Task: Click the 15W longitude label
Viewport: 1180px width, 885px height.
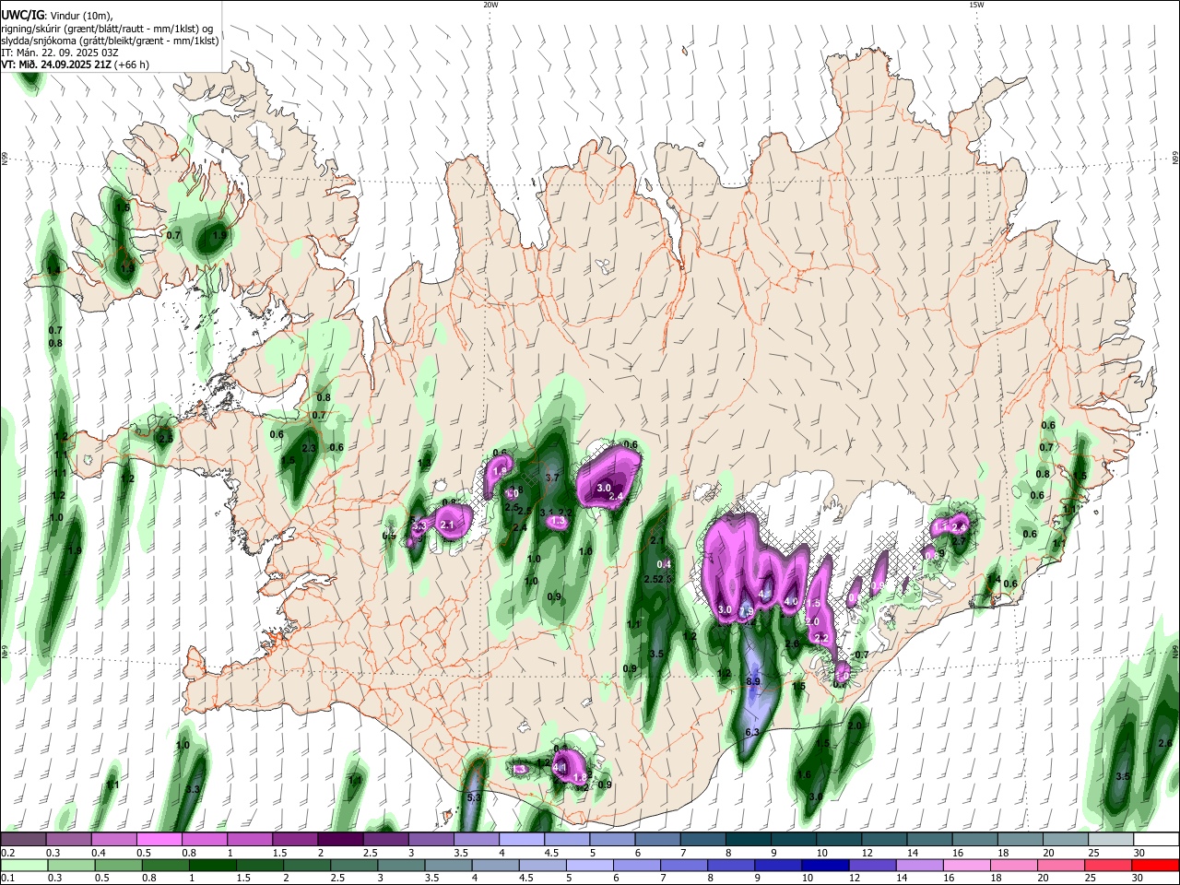Action: 976,5
